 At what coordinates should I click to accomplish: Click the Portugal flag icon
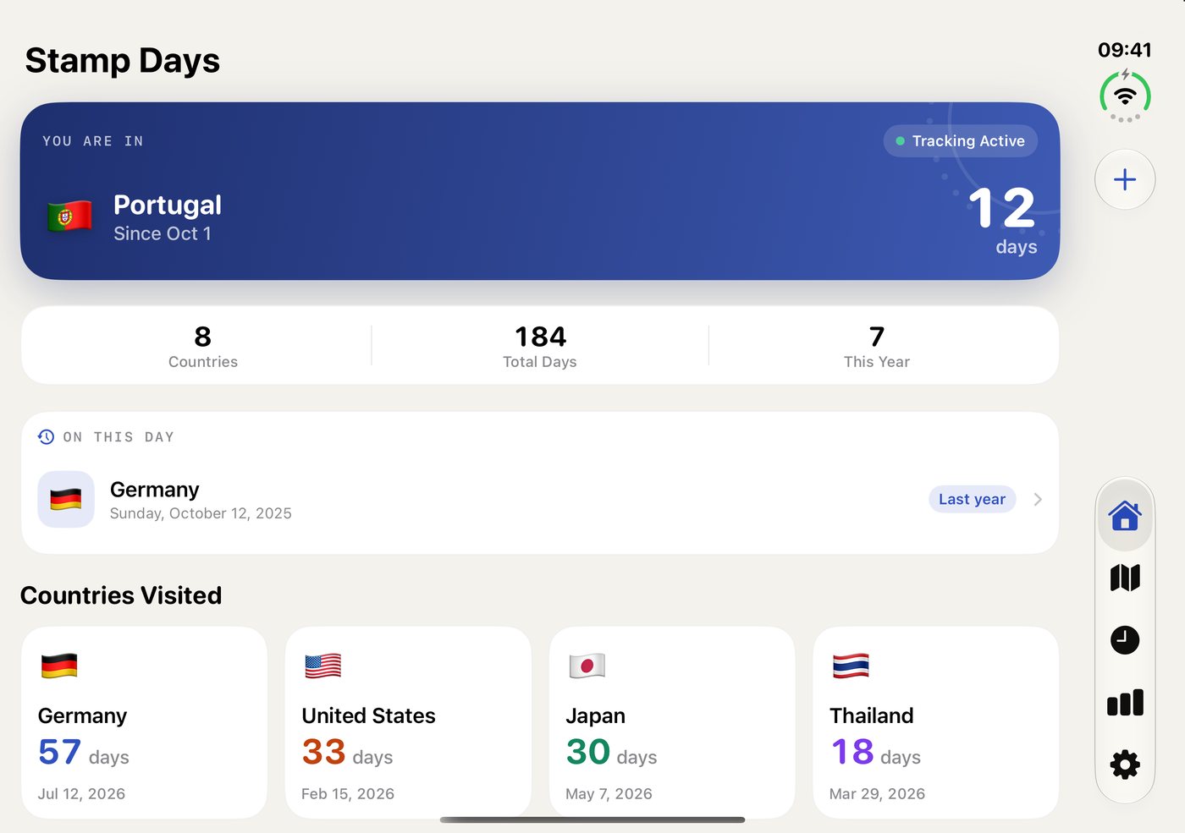point(70,217)
